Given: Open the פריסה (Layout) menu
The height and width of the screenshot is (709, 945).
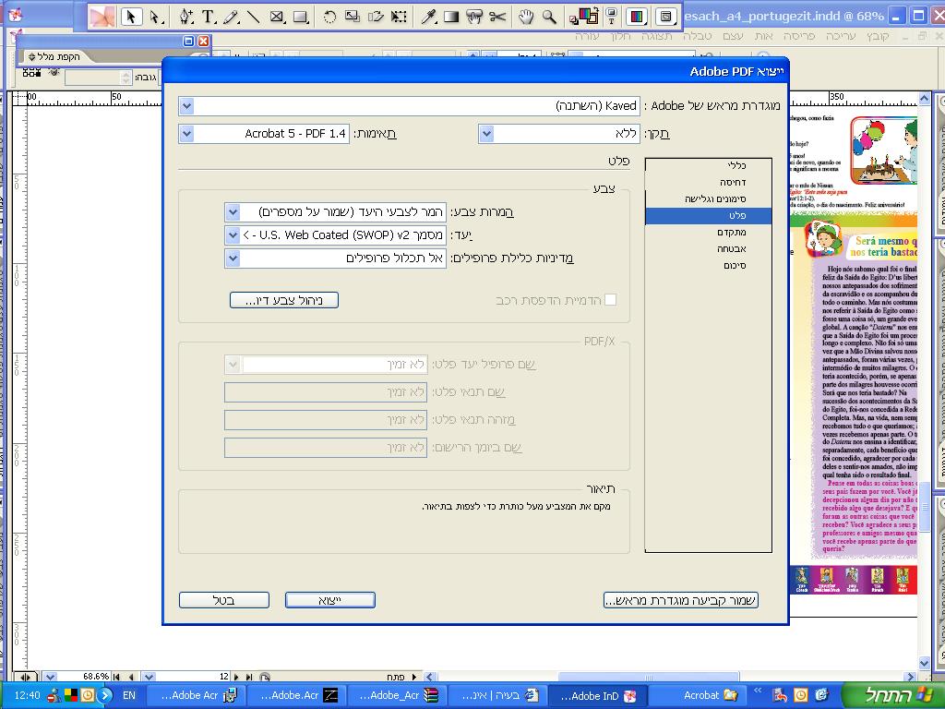Looking at the screenshot, I should pyautogui.click(x=798, y=36).
